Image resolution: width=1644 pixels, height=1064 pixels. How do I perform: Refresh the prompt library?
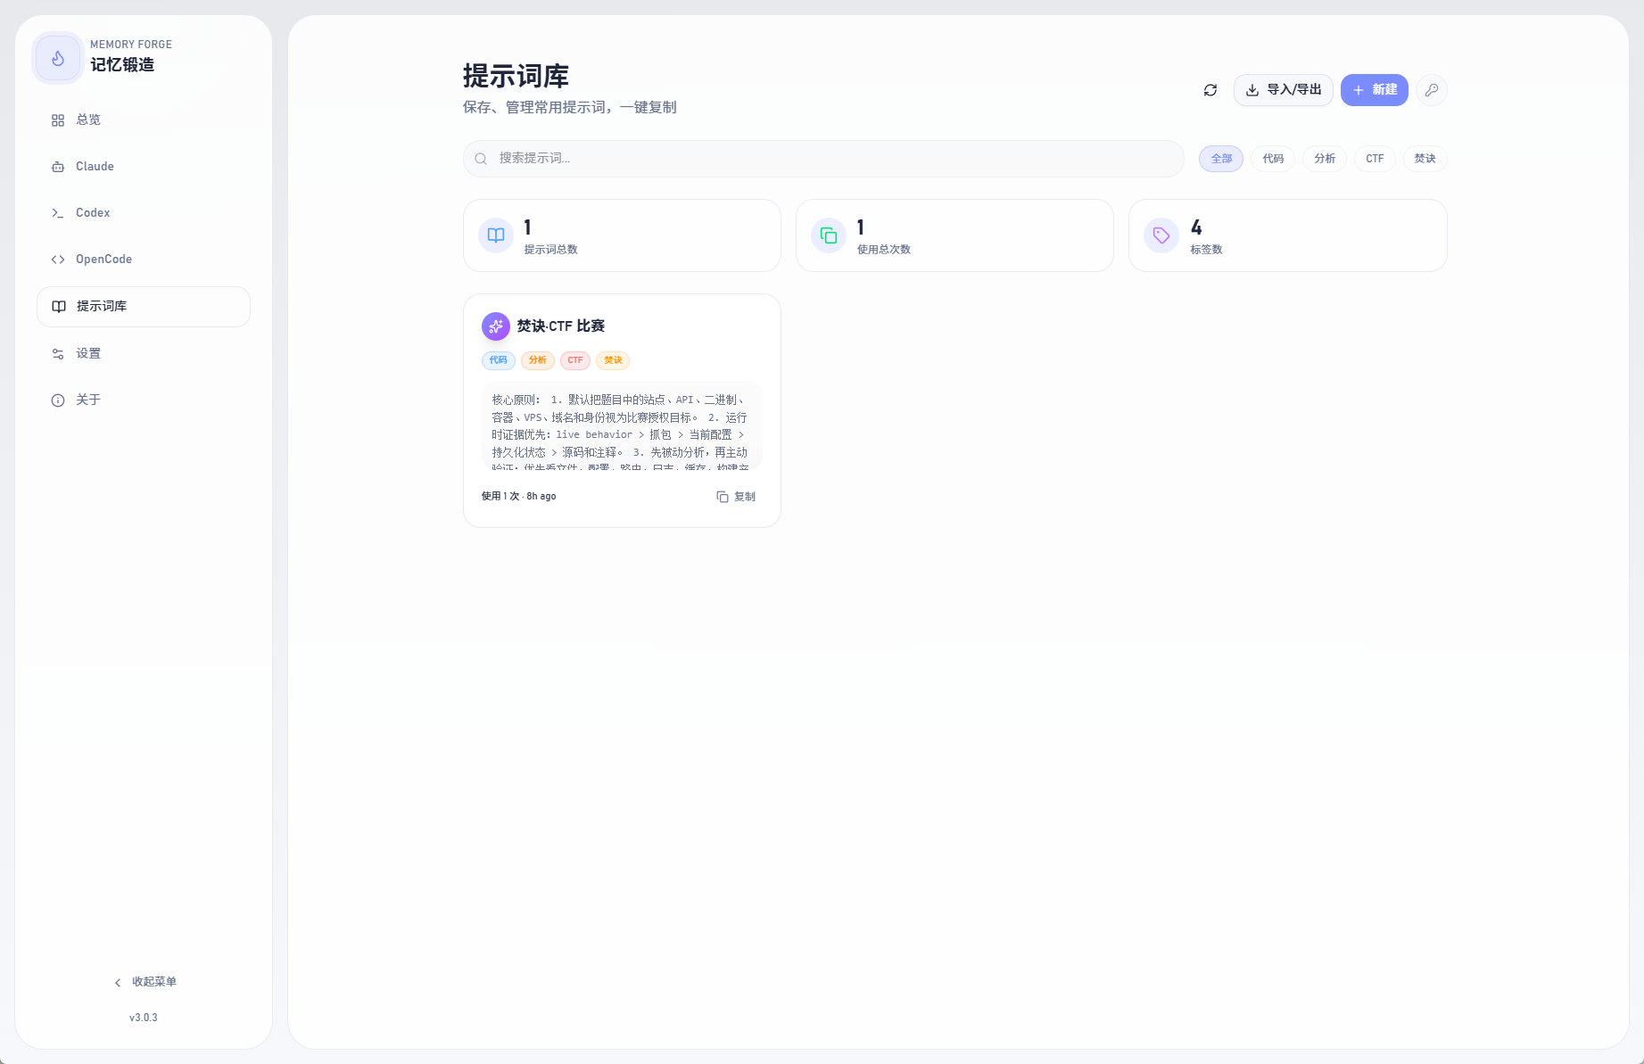click(x=1210, y=90)
